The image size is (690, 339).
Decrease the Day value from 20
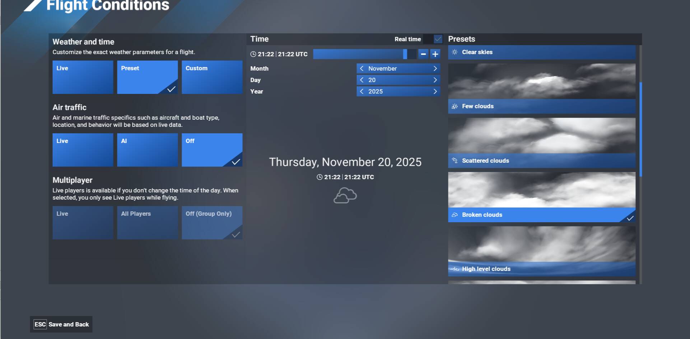click(x=362, y=80)
